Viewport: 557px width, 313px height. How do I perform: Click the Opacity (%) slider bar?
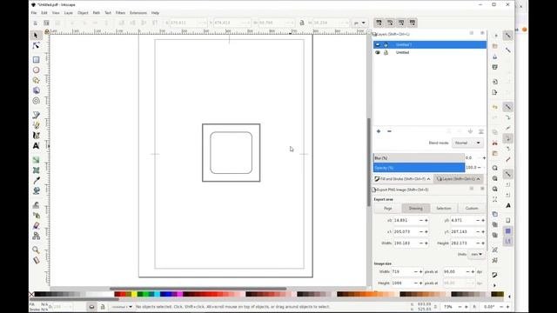pyautogui.click(x=419, y=168)
